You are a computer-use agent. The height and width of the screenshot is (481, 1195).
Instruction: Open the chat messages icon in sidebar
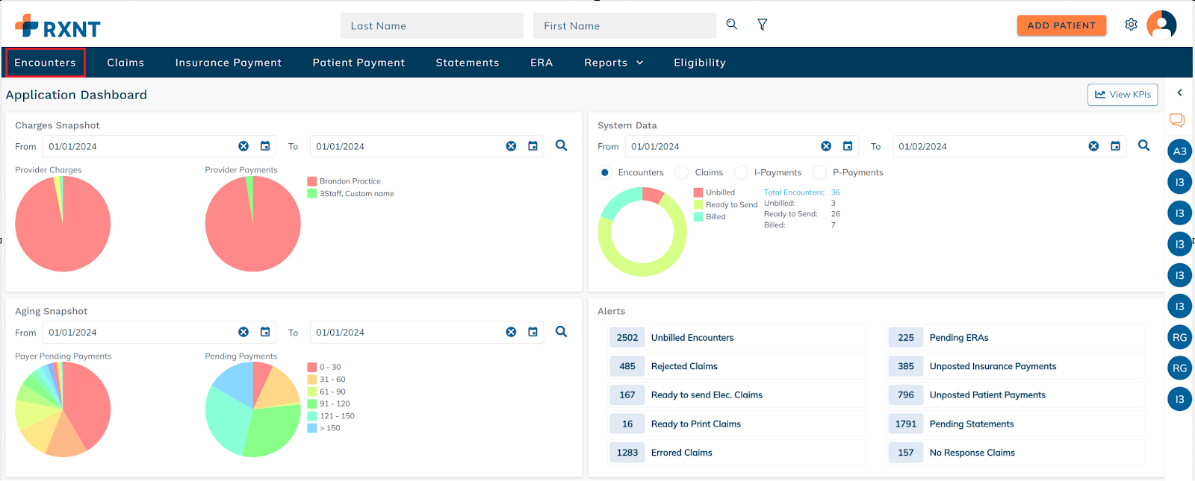pos(1177,120)
